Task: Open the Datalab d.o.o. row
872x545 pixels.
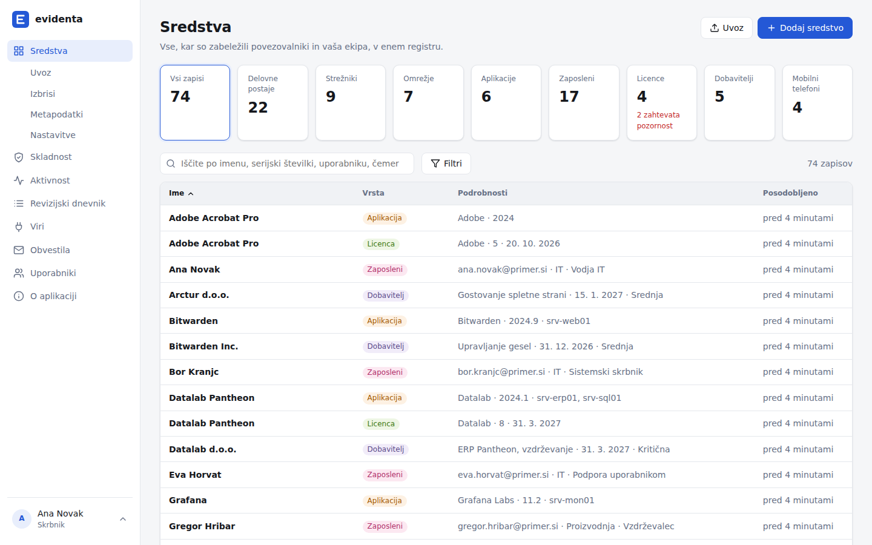Action: point(506,449)
